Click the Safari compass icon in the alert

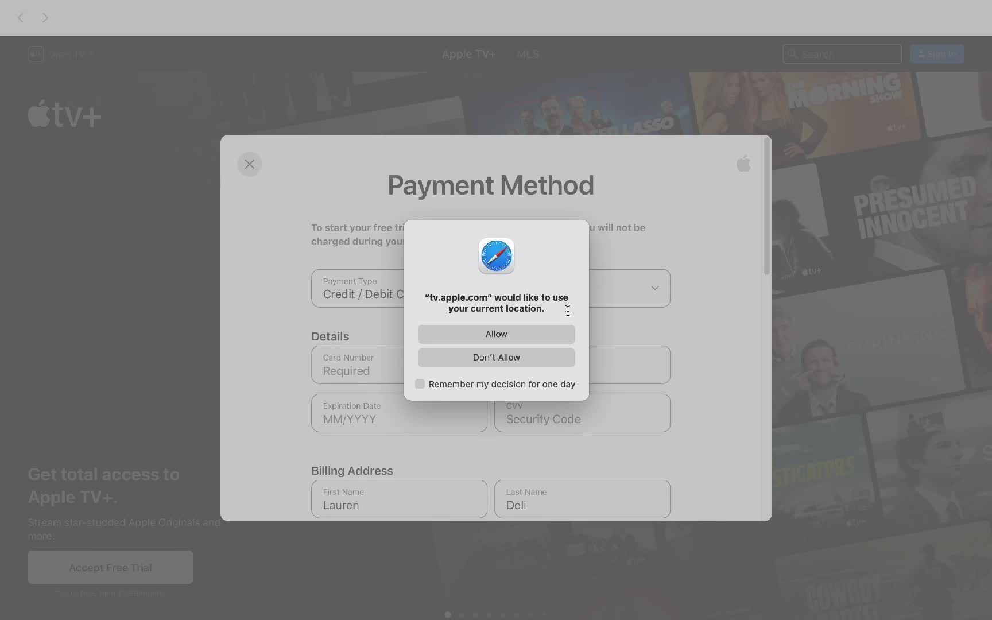tap(497, 256)
